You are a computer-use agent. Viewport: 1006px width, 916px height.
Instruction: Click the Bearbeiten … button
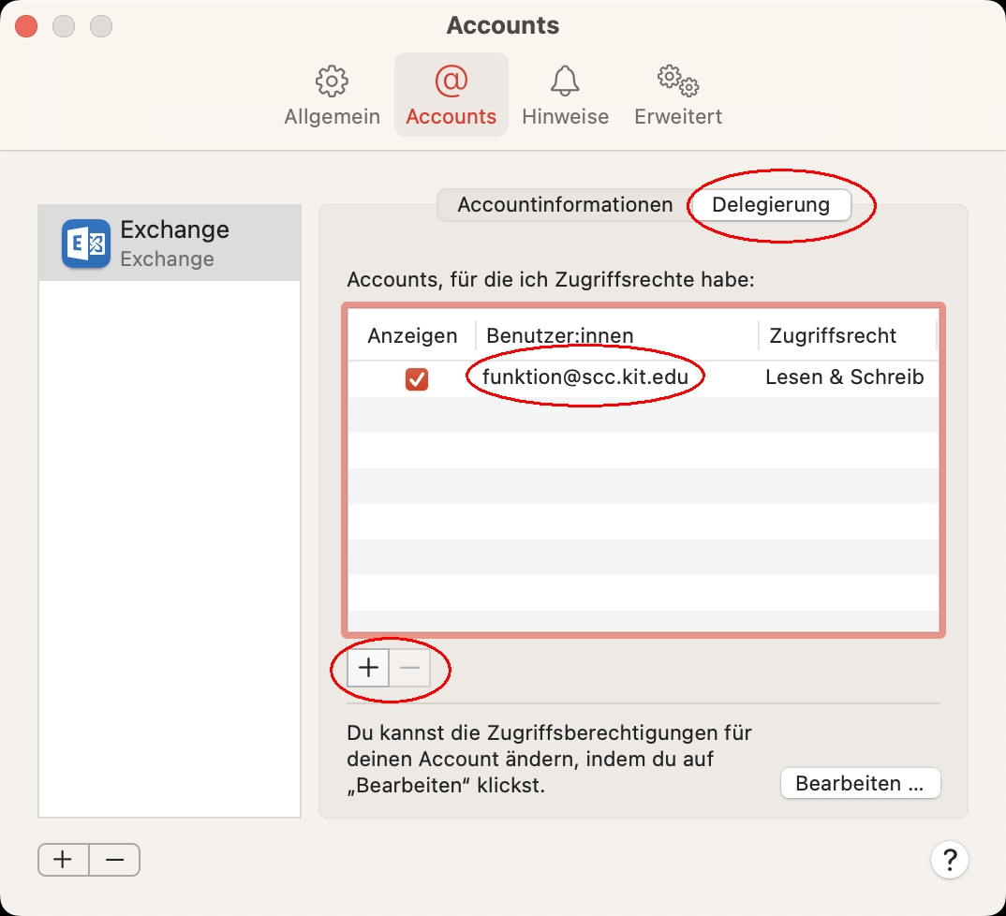point(859,783)
